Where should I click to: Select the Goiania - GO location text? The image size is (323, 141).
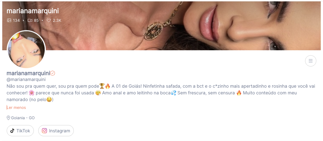23,118
